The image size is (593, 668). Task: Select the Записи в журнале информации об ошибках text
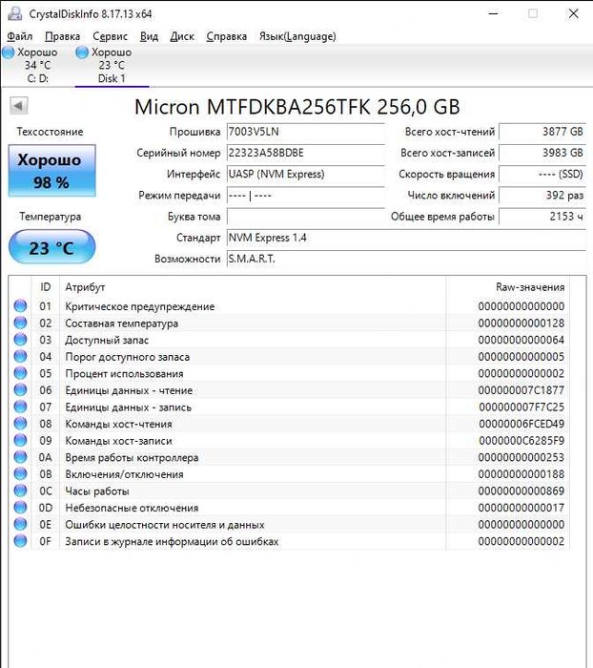pos(172,541)
